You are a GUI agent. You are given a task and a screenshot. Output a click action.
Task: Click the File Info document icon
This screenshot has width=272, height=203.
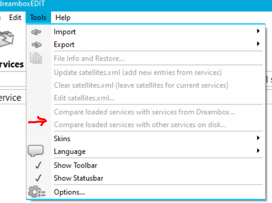coord(36,58)
